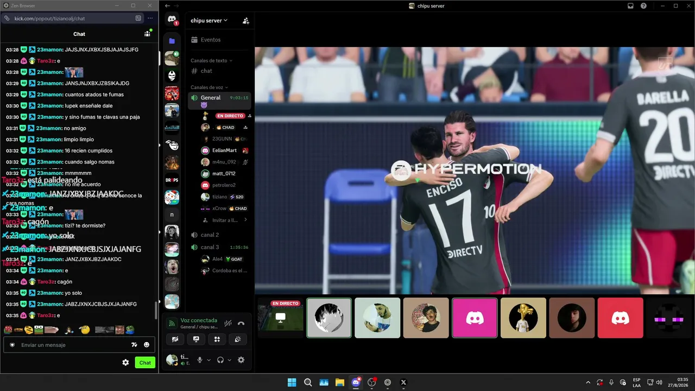Disconnect from the voice call
This screenshot has width=695, height=391.
click(241, 324)
